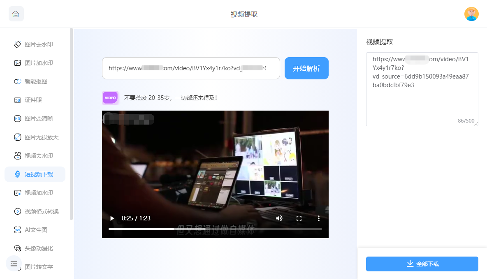Image resolution: width=487 pixels, height=280 pixels.
Task: Go to 图片变清晰 tool
Action: (35, 118)
